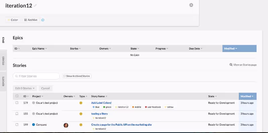Toggle Show Archived Stories checkbox
This screenshot has width=268, height=133.
[64, 76]
